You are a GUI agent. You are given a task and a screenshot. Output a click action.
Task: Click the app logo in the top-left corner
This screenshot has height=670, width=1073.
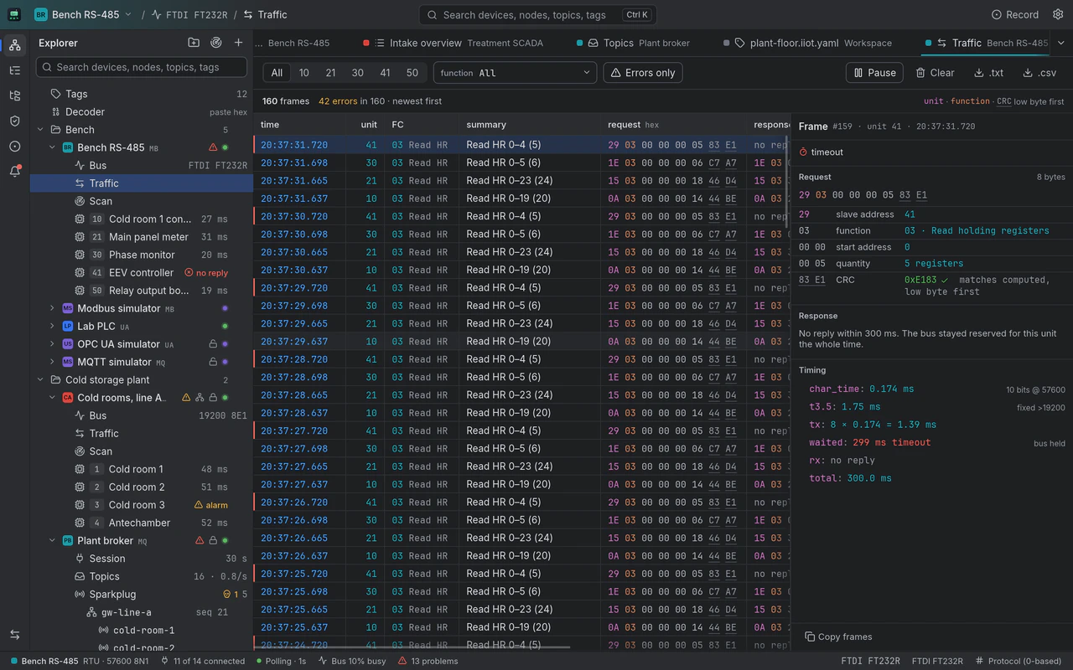(x=14, y=14)
